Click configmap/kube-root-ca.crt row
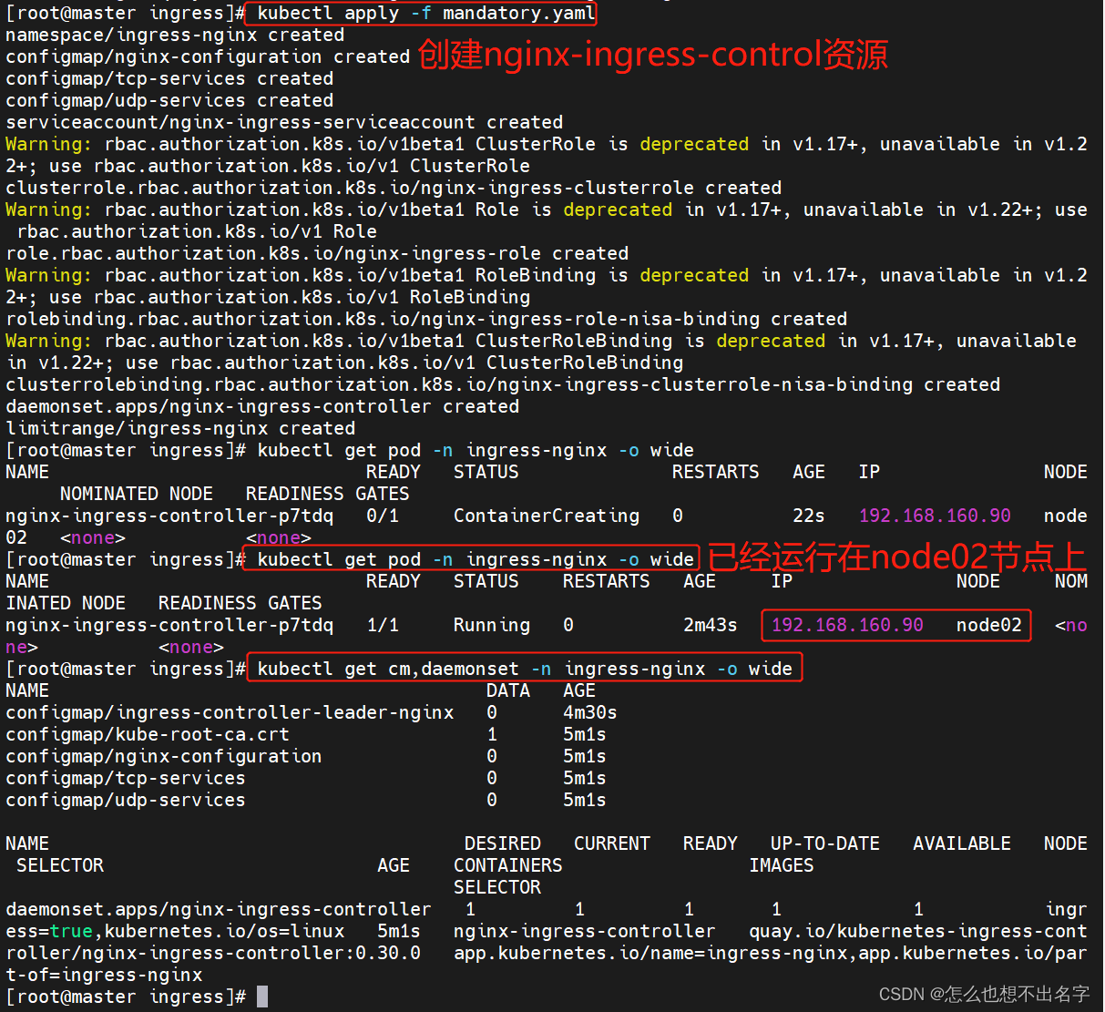 306,734
